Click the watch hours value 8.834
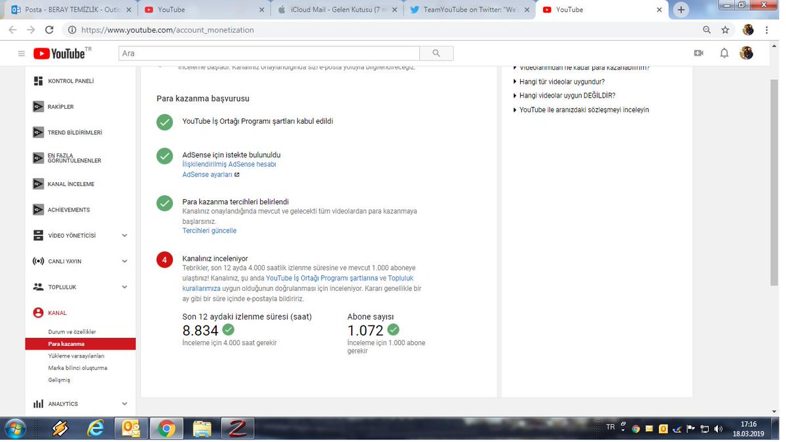Viewport: 786px width, 442px height. pos(200,331)
